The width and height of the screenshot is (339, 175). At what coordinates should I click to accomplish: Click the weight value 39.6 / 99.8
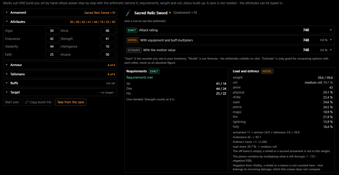coord(325,78)
